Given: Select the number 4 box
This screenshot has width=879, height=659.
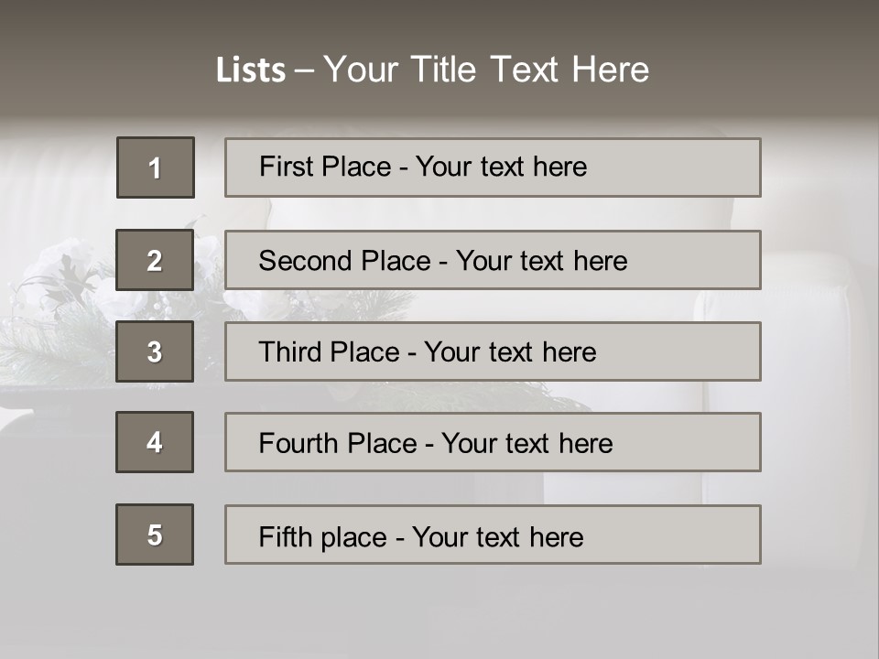Looking at the screenshot, I should [x=155, y=442].
